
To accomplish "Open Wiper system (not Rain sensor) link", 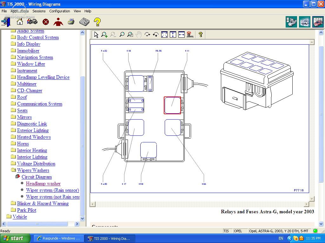I will [x=53, y=197].
